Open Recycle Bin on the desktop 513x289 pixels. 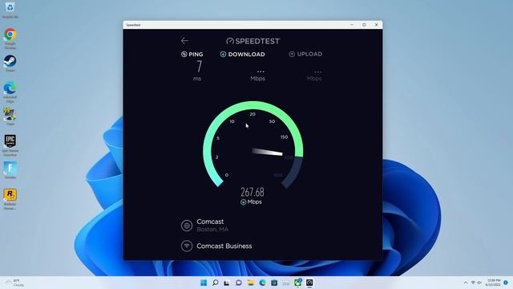[10, 10]
